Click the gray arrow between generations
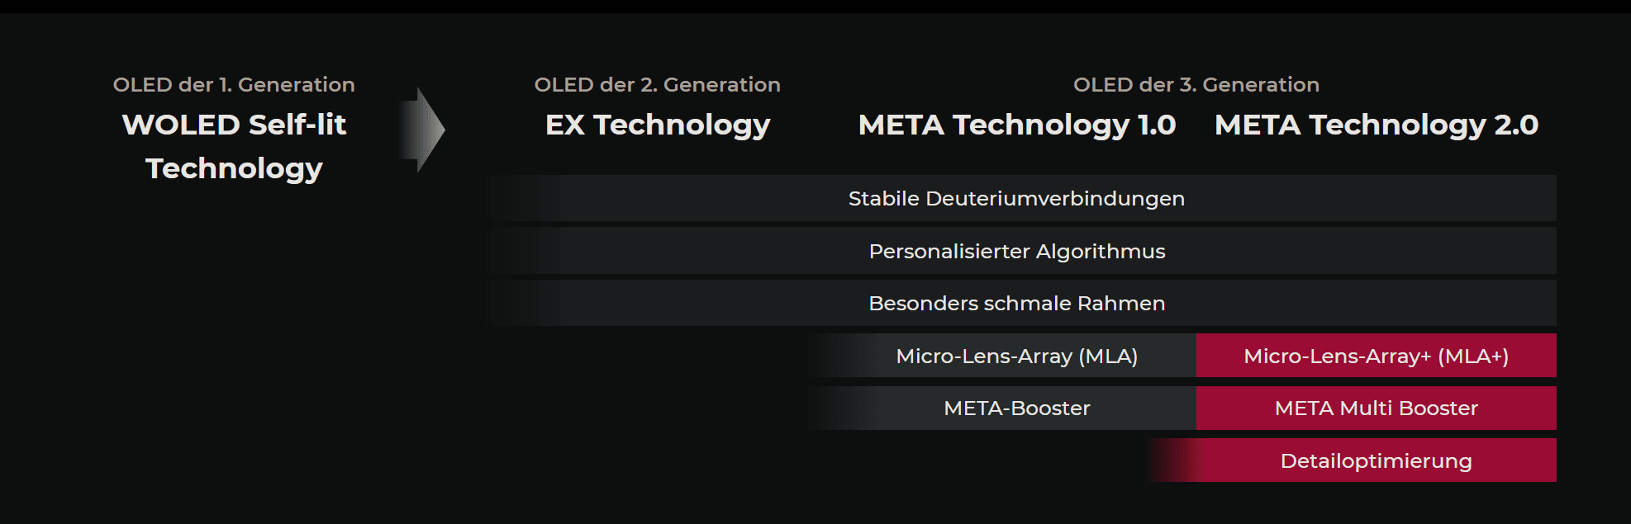This screenshot has width=1631, height=524. pos(422,130)
